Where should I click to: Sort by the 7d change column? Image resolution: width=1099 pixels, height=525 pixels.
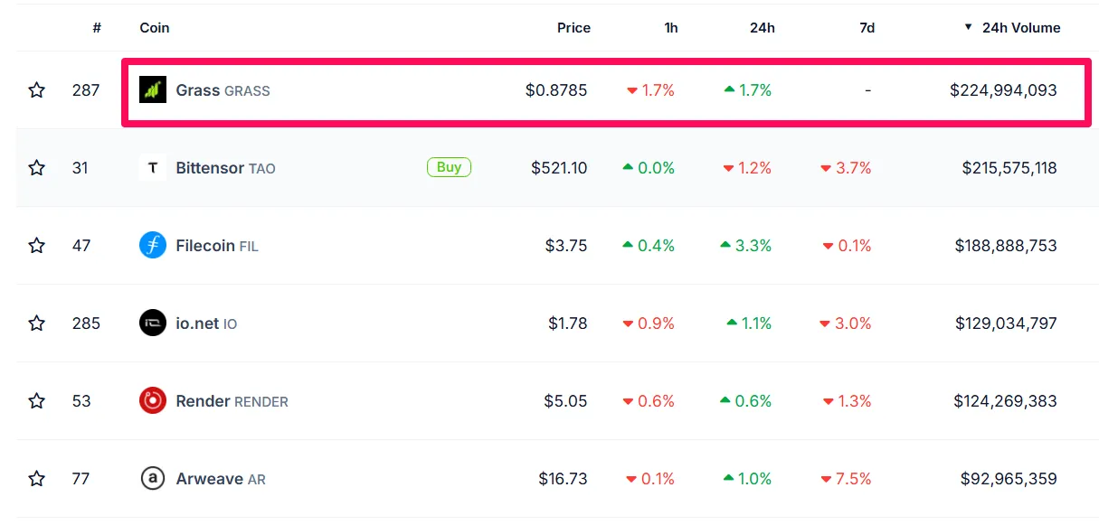pos(867,28)
